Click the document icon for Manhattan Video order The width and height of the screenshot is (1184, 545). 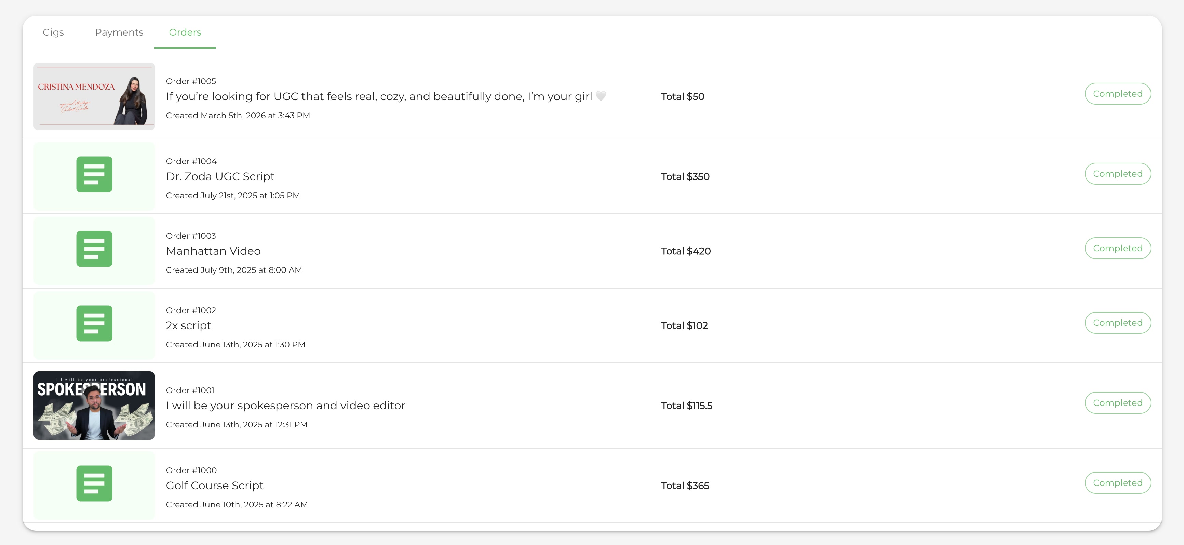click(x=94, y=249)
